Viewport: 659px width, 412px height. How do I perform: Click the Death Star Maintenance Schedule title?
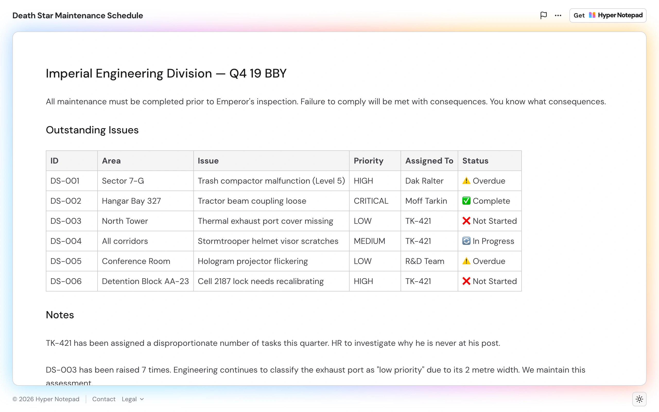[x=77, y=15]
